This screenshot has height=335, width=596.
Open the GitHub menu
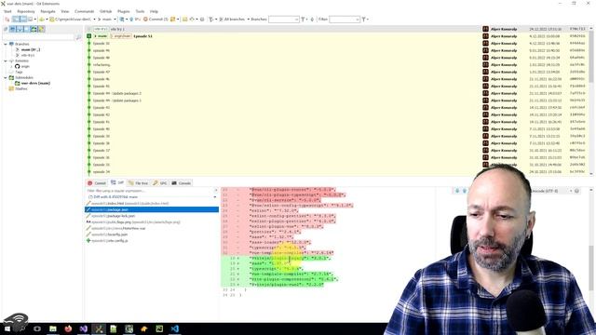pos(105,11)
